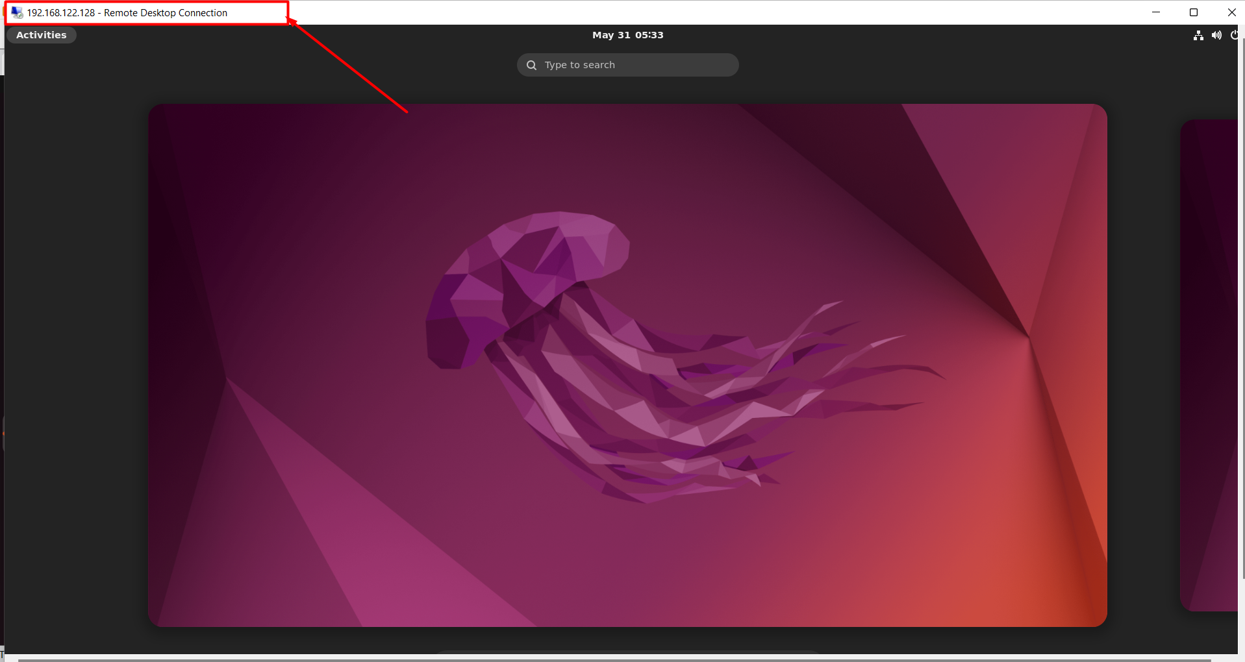The height and width of the screenshot is (662, 1245).
Task: Click the May 31 05:33 clock
Action: pos(627,35)
